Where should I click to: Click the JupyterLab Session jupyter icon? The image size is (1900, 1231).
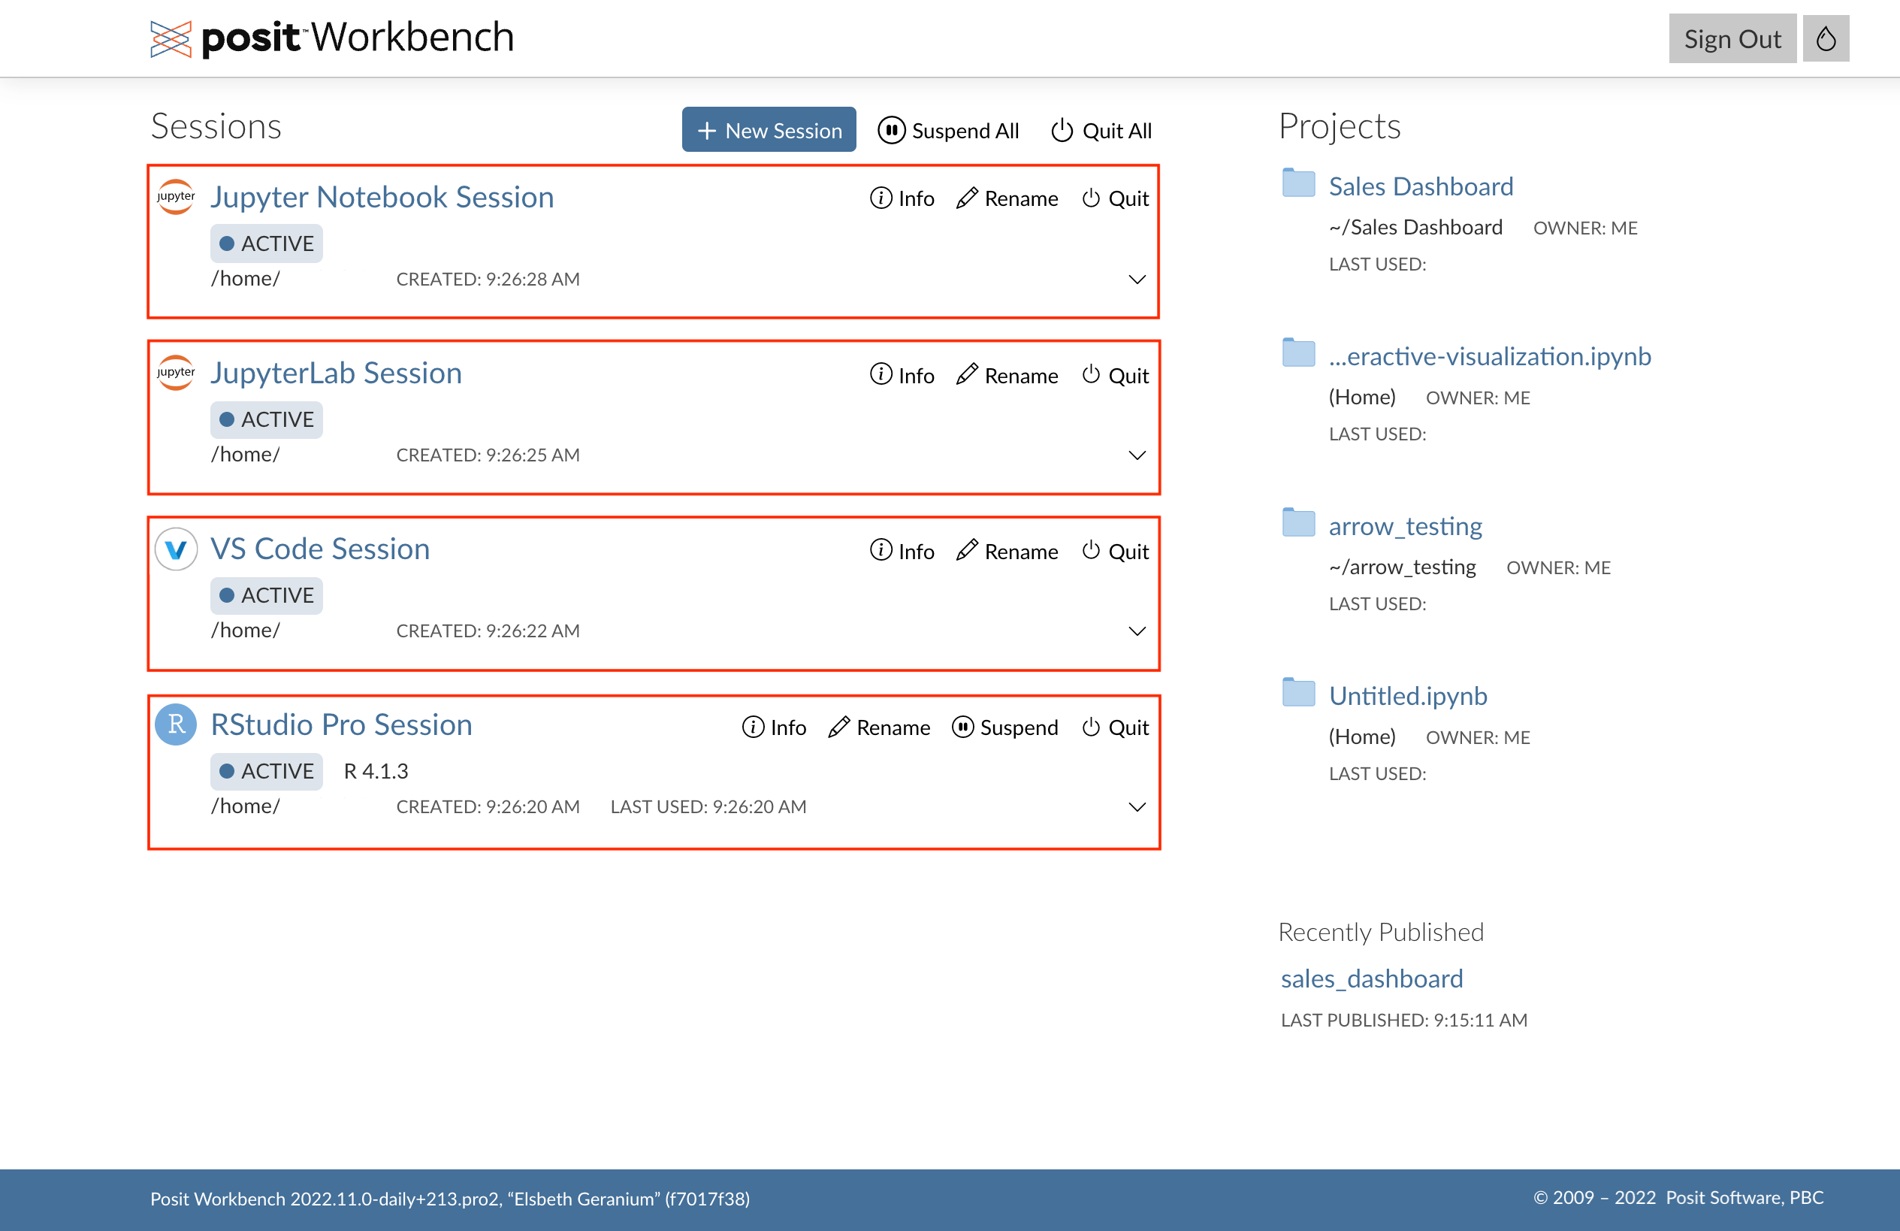(176, 372)
